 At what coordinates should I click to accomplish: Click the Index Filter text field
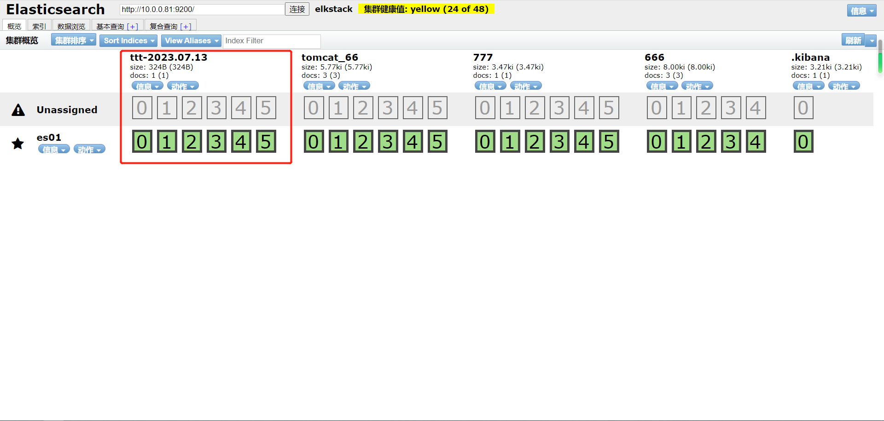pos(272,41)
